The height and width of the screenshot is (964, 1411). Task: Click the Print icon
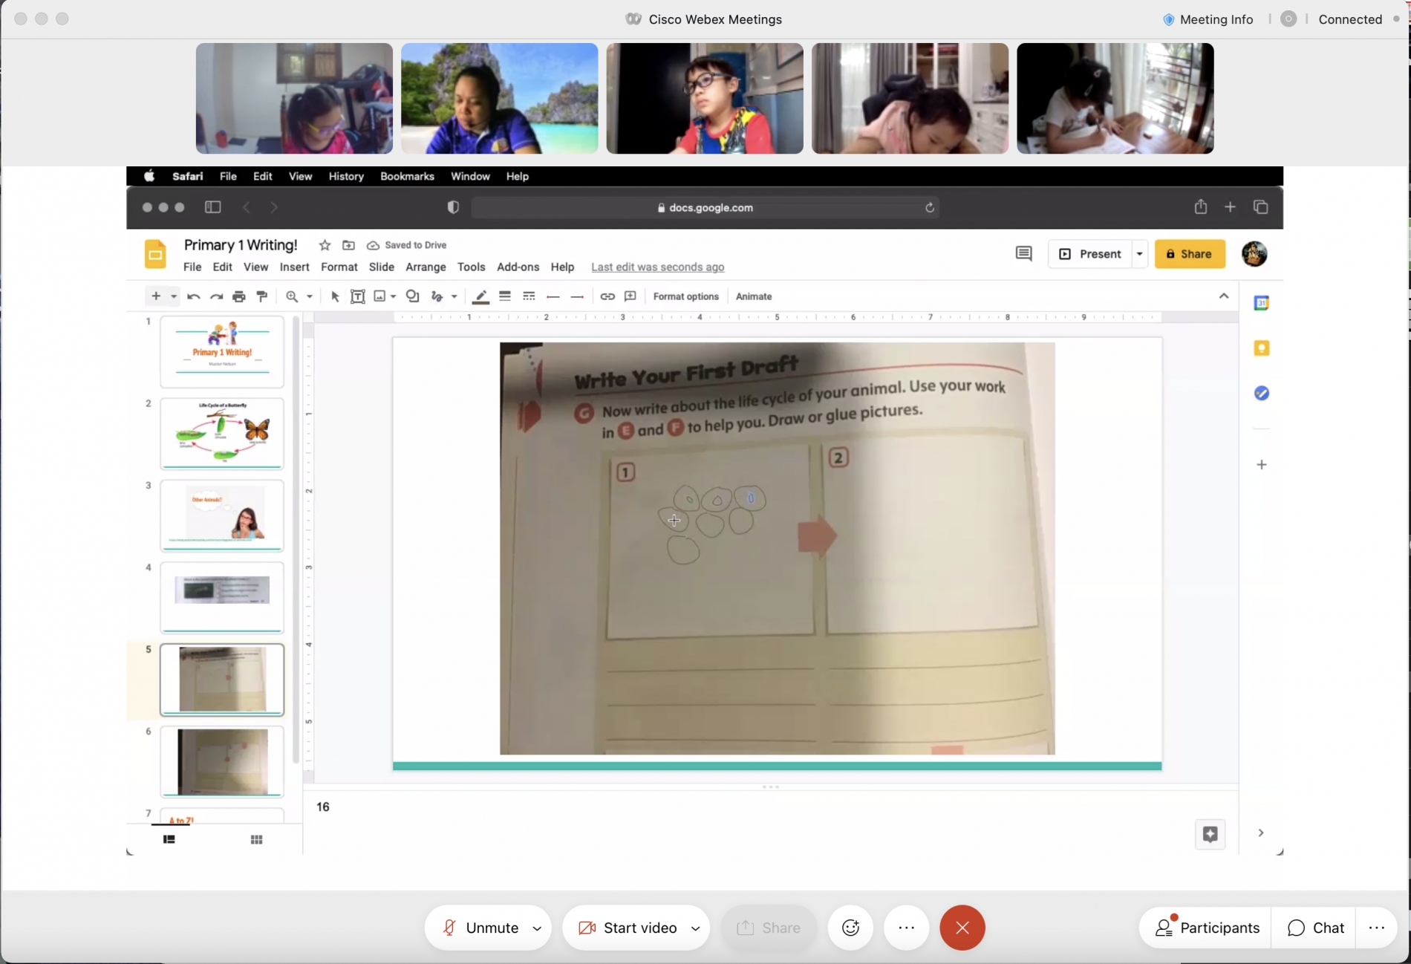(239, 296)
